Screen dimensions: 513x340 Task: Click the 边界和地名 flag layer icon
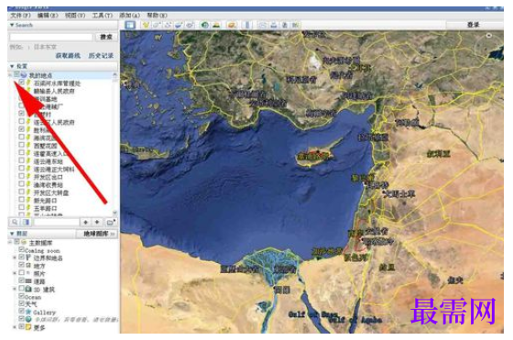pos(28,258)
